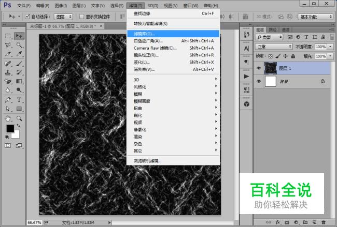Image resolution: width=337 pixels, height=227 pixels.
Task: Open the Actions panel play icon
Action: tap(246, 77)
